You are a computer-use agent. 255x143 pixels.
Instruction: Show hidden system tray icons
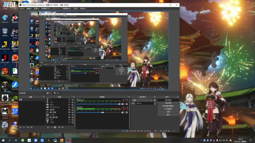point(201,140)
